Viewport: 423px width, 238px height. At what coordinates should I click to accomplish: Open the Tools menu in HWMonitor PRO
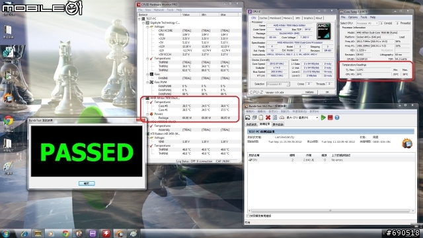point(171,10)
